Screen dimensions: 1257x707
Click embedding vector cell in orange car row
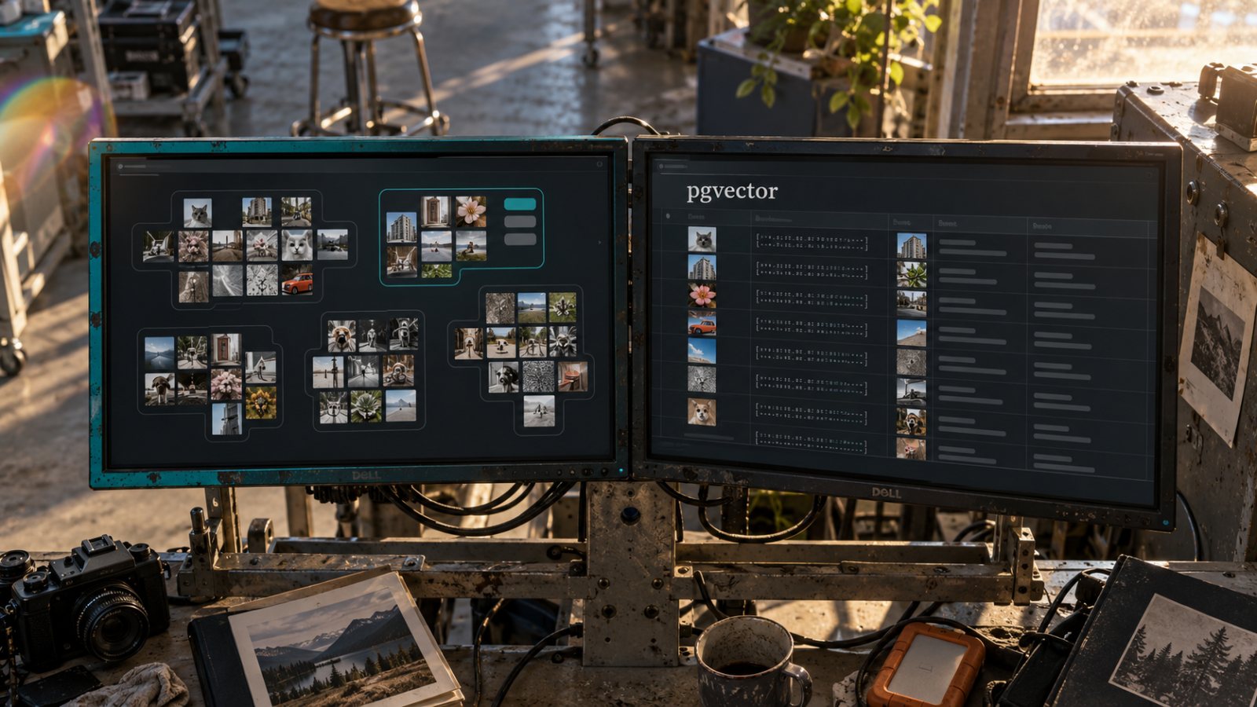812,328
